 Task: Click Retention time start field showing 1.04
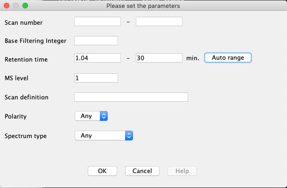pos(98,58)
